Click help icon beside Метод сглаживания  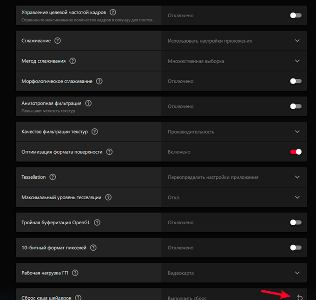72,61
